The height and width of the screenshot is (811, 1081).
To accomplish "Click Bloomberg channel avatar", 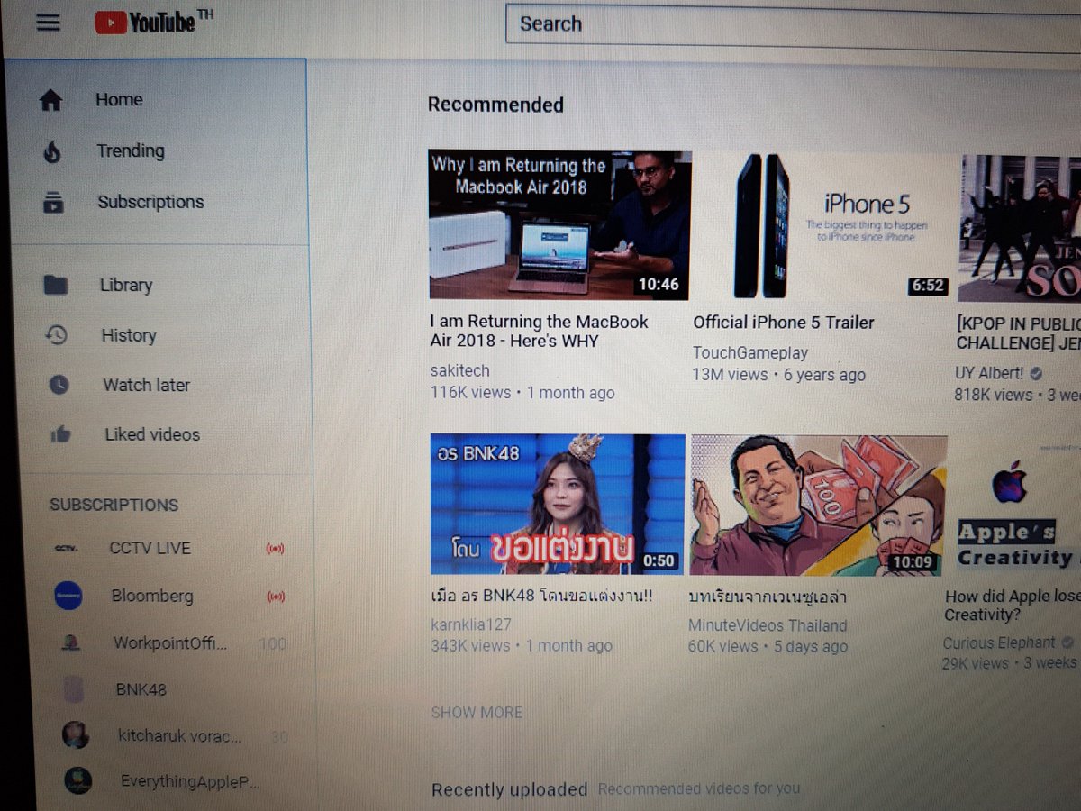I will pos(68,596).
